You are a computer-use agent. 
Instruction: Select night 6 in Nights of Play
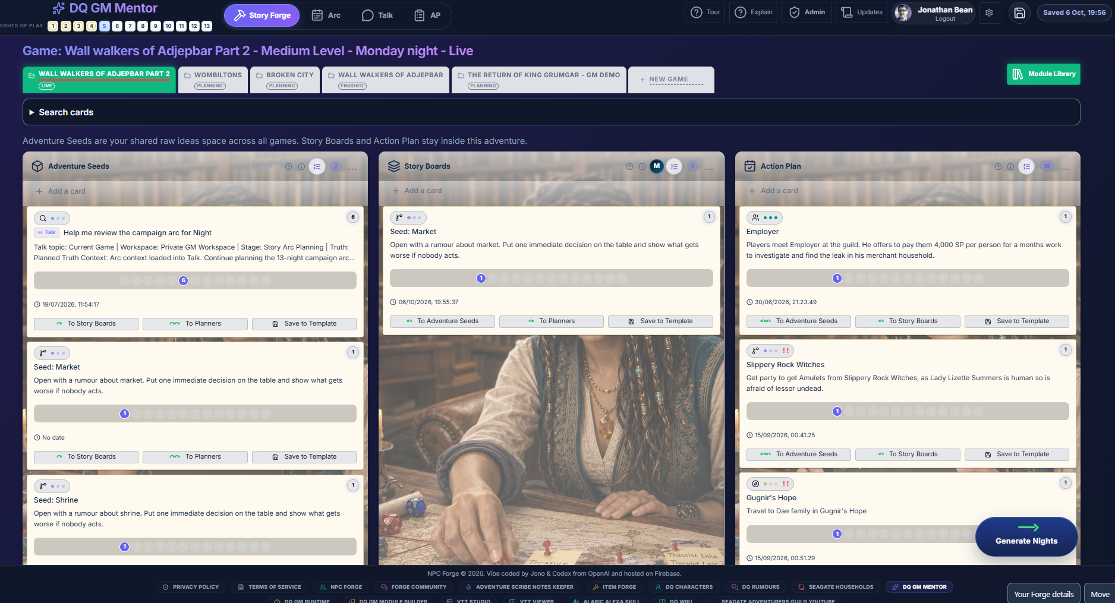point(117,26)
